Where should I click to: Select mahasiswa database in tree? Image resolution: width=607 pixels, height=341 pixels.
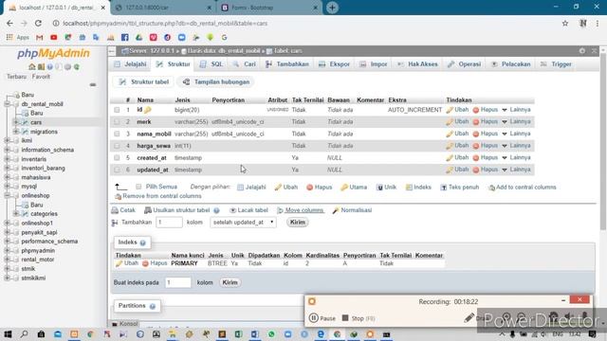(35, 177)
